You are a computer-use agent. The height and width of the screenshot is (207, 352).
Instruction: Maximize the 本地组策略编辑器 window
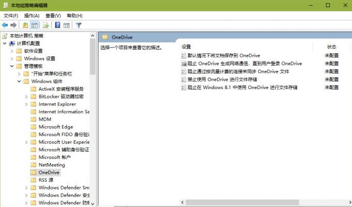click(x=328, y=5)
